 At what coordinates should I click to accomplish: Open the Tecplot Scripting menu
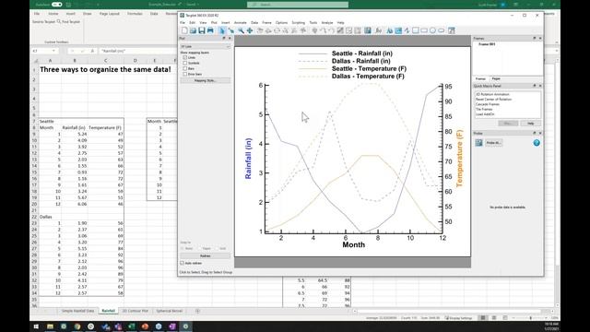coord(299,22)
